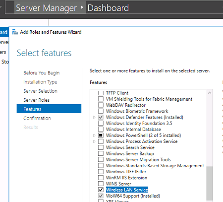Screen dimensions: 223x202
Task: Click the WoW64 Support (Installed) label
Action: (x=133, y=196)
